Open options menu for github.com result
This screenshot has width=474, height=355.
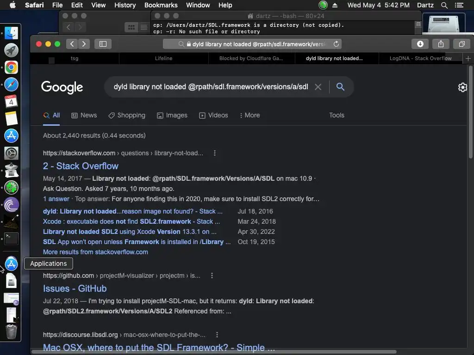[212, 275]
